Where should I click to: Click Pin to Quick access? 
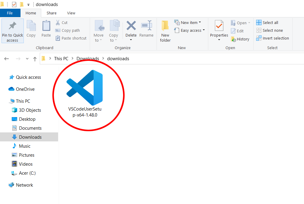[12, 31]
